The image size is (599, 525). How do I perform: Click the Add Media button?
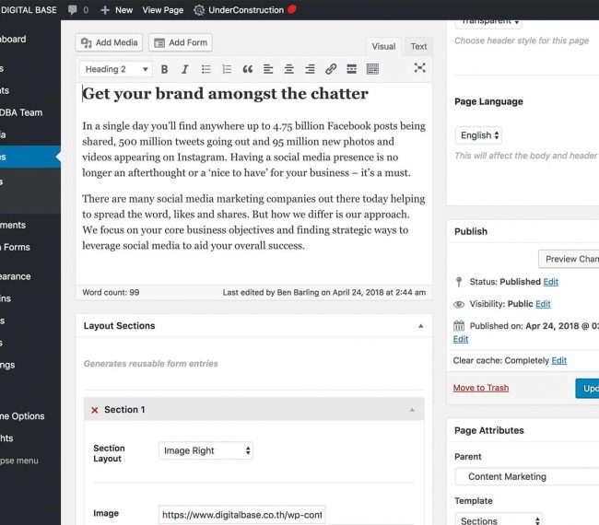(x=109, y=42)
